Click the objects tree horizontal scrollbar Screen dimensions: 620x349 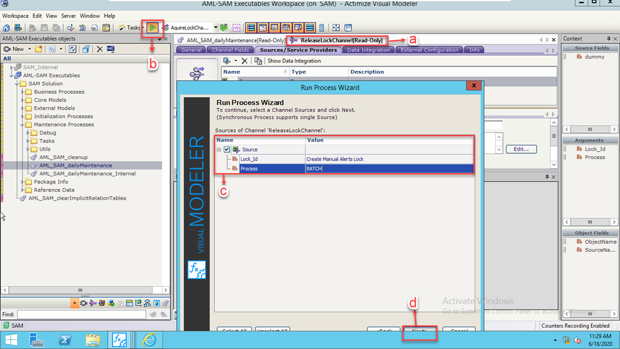(85, 290)
